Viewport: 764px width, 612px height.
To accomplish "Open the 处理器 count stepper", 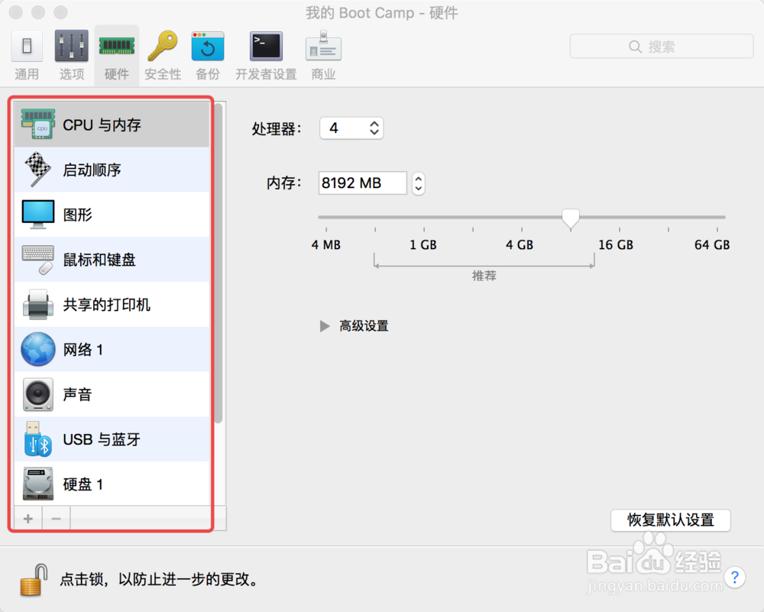I will click(x=374, y=128).
